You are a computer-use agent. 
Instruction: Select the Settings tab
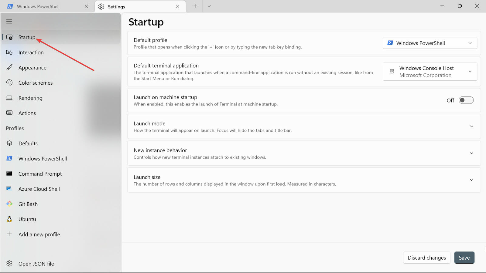(140, 6)
